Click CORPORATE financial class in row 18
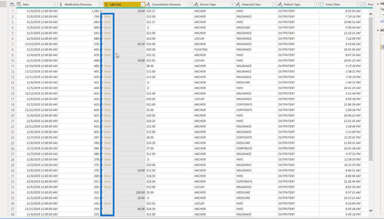This screenshot has width=384, height=219. click(244, 104)
